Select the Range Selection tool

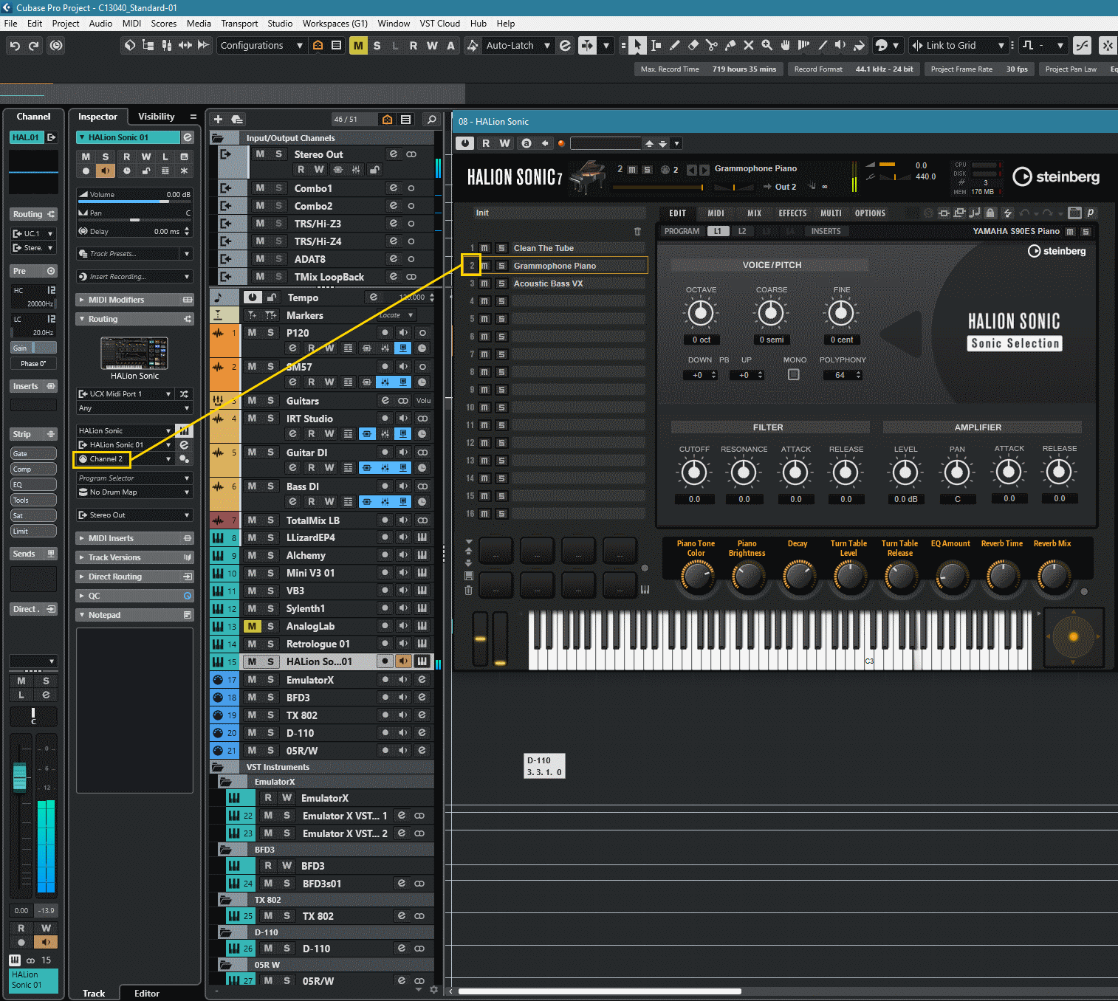(656, 46)
